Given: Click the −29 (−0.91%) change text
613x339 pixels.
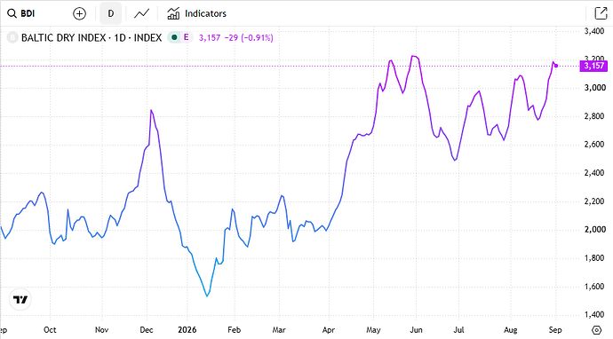Looking at the screenshot, I should pyautogui.click(x=249, y=38).
